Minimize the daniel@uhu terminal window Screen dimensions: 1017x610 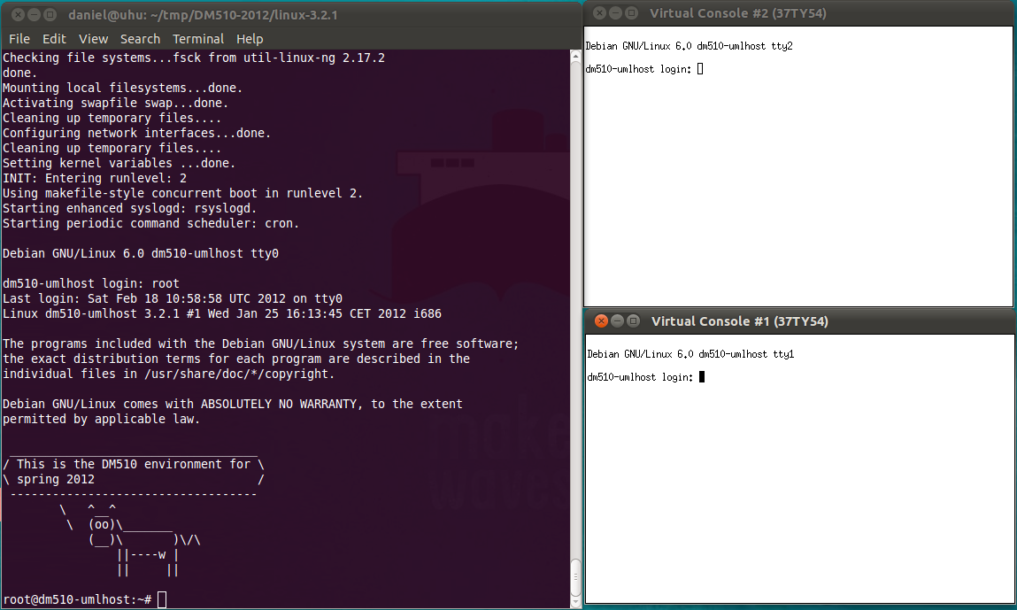click(x=31, y=15)
